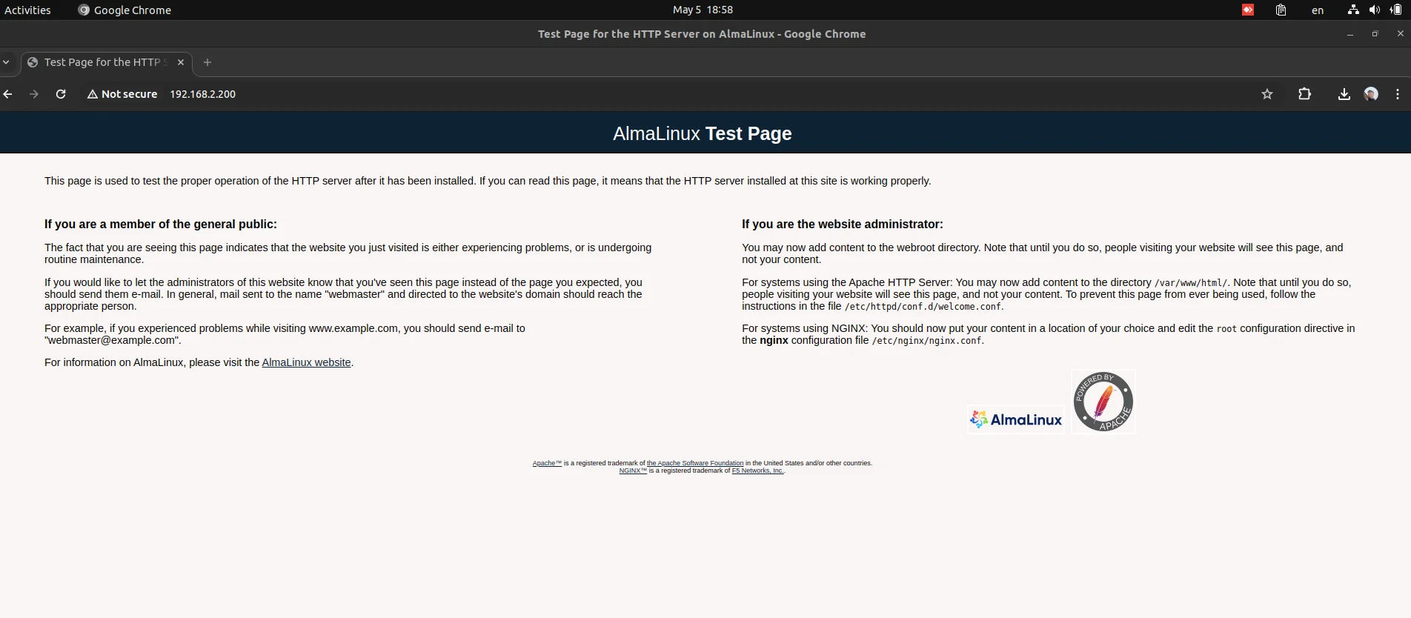Bookmark this page with star icon
The image size is (1411, 618).
pos(1267,94)
